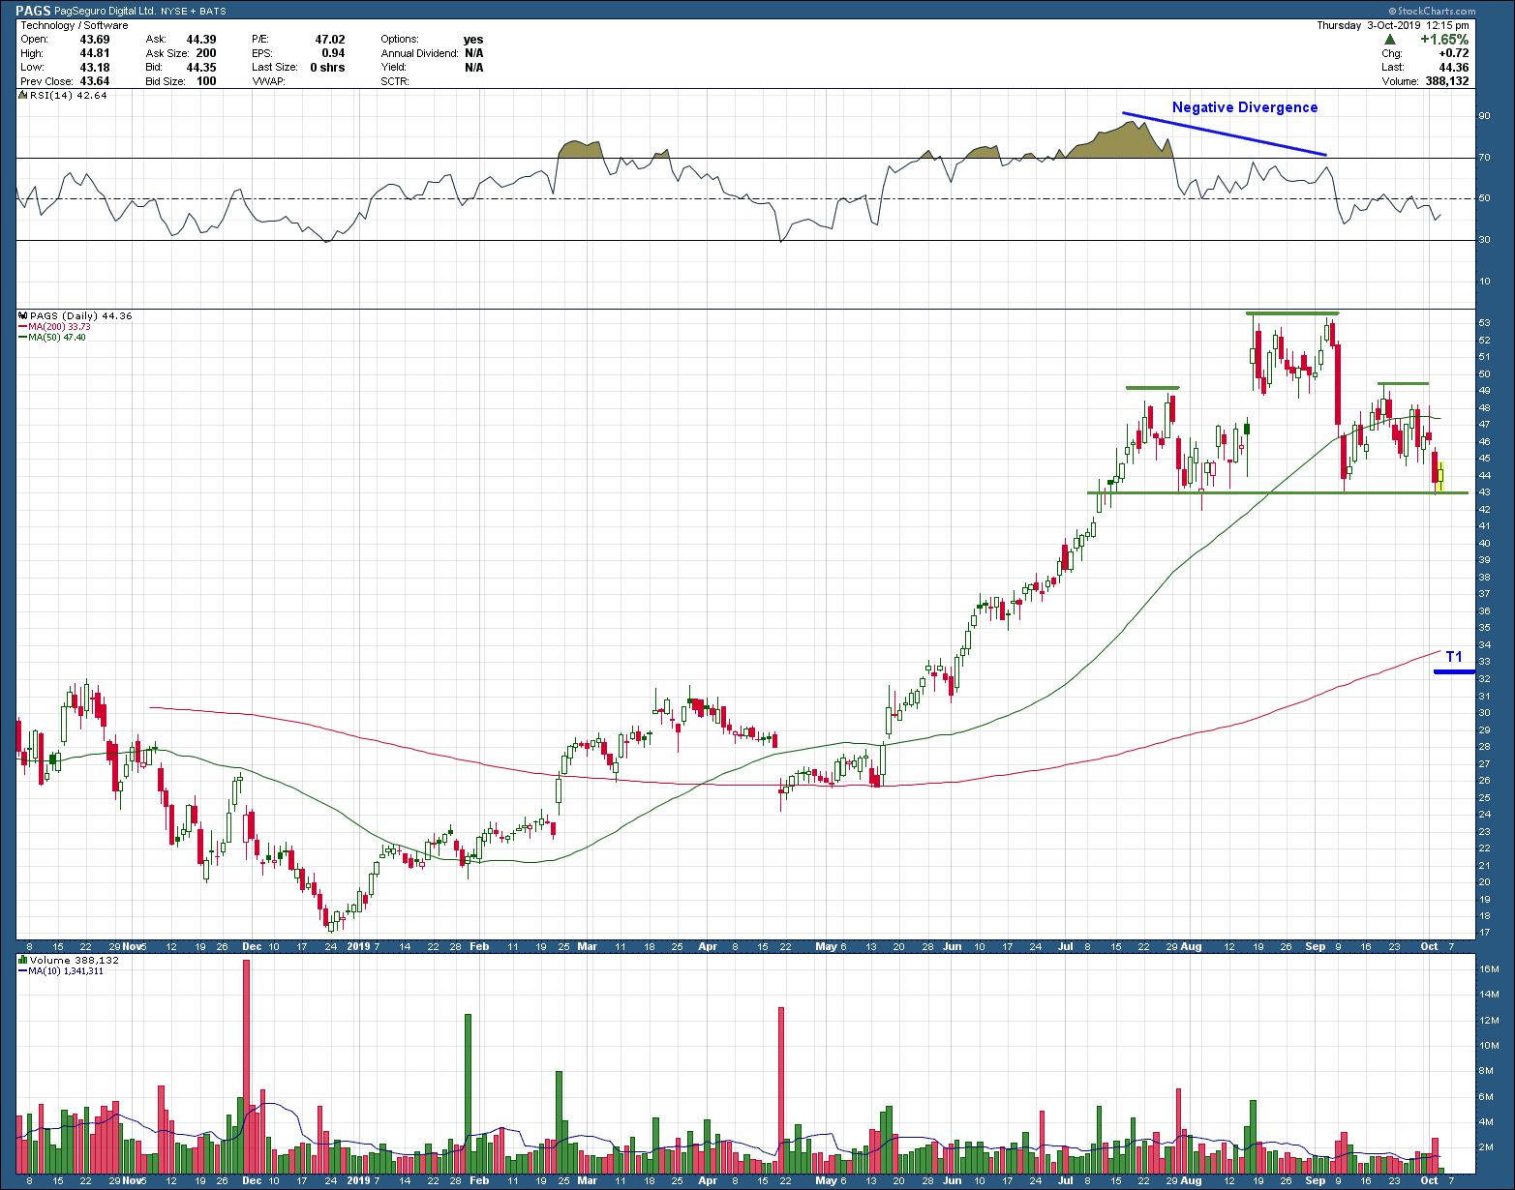This screenshot has height=1190, width=1515.
Task: Click the header Volume 388,132 figure
Action: coord(1446,81)
